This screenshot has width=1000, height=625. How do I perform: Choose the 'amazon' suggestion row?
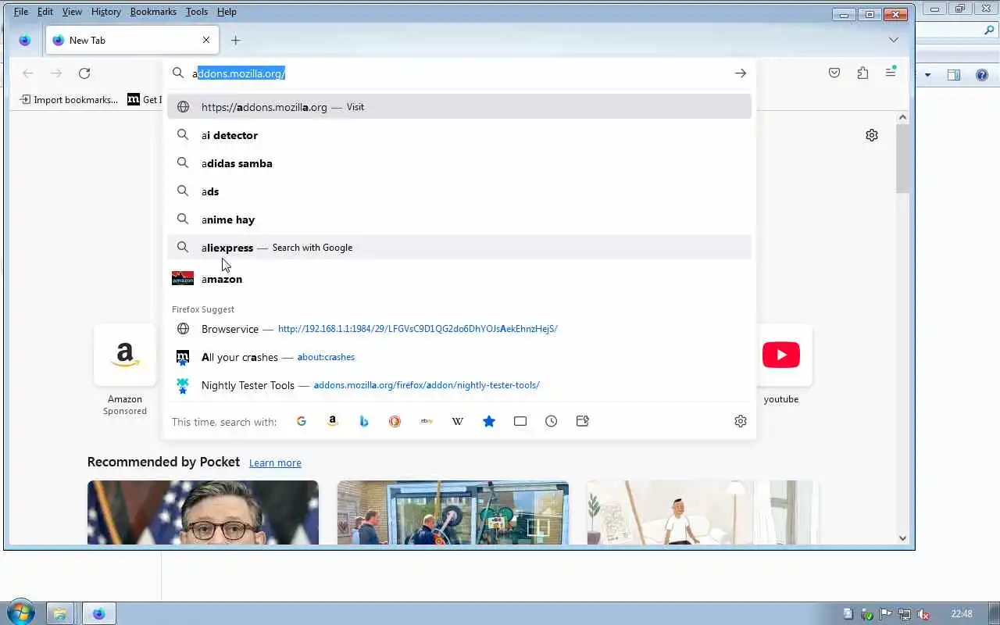tap(459, 279)
